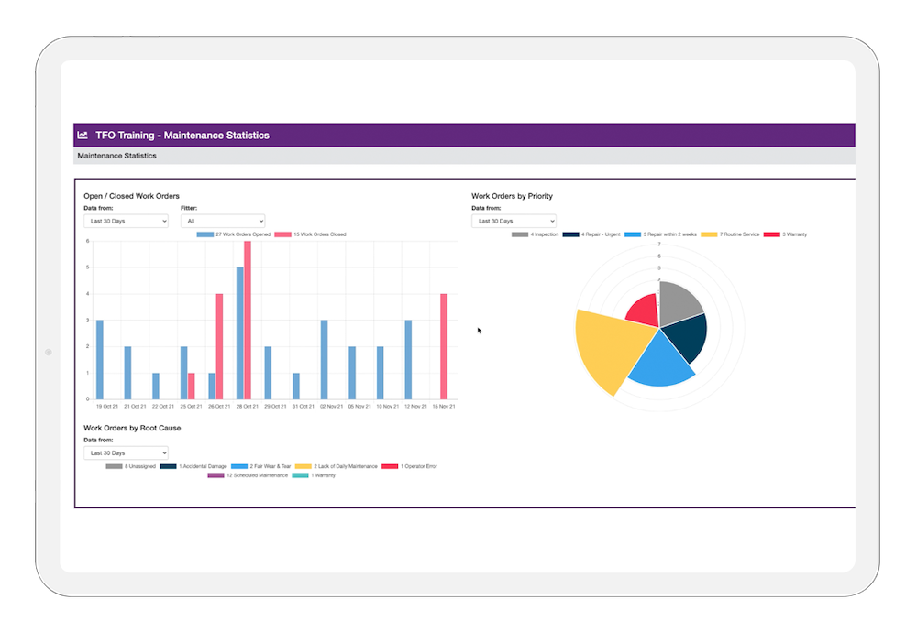The width and height of the screenshot is (917, 632).
Task: Click 'TFO Training - Maintenance Statistics' header title
Action: point(182,135)
